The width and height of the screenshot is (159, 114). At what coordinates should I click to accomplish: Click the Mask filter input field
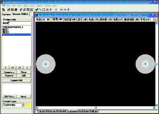tap(16, 23)
